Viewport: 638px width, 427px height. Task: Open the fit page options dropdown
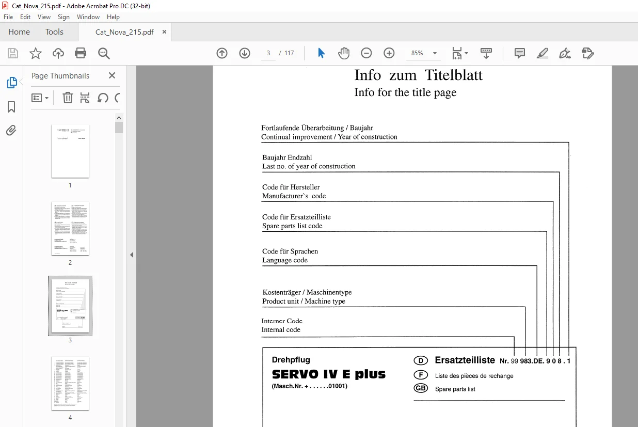pos(460,53)
